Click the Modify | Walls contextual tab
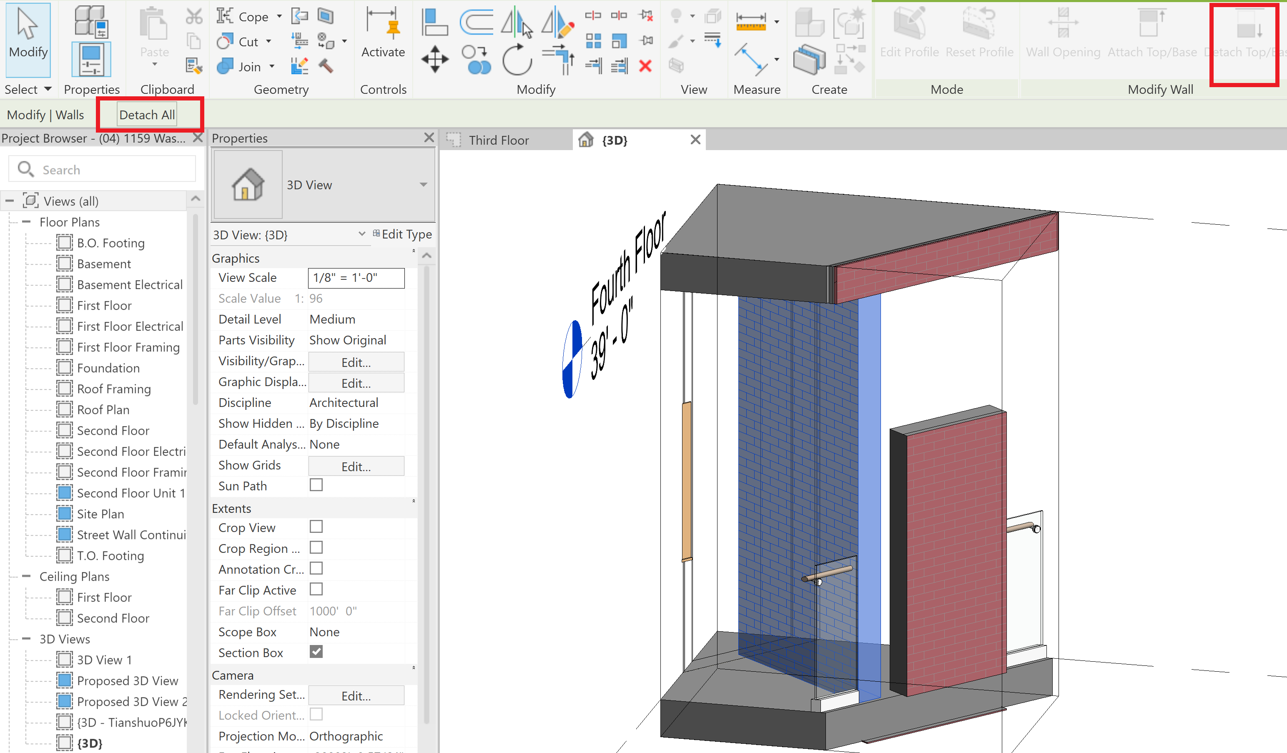Screen dimensions: 1287x753 [x=46, y=114]
